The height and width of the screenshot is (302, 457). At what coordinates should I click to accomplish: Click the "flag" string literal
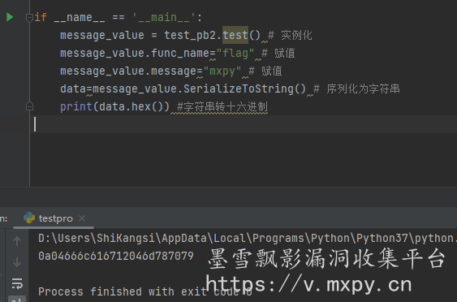click(235, 54)
